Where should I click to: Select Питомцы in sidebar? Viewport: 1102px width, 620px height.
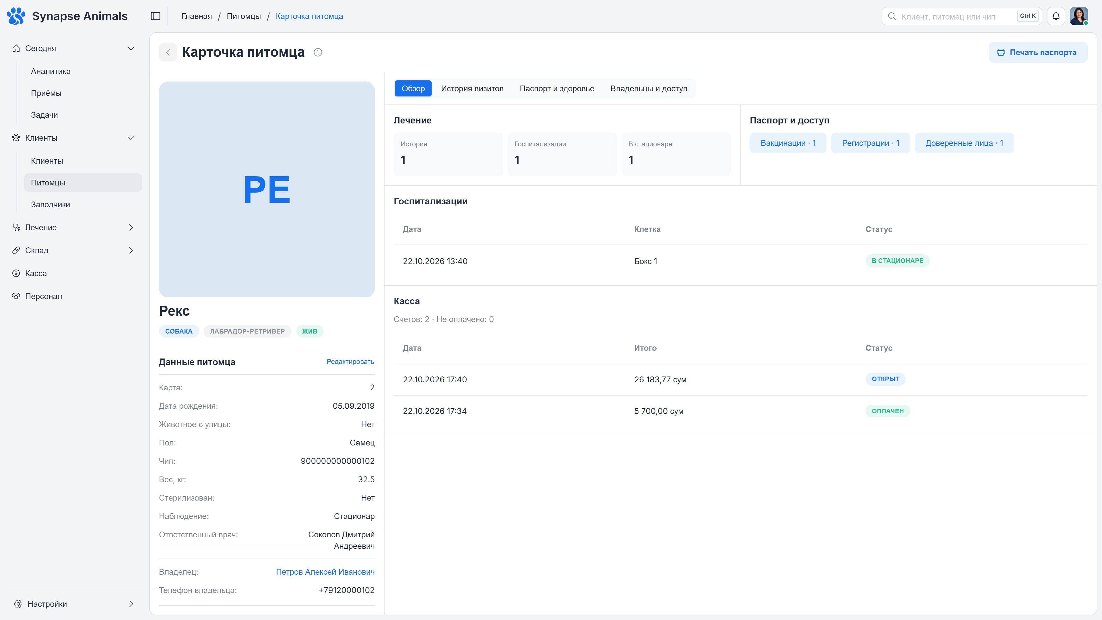point(83,183)
